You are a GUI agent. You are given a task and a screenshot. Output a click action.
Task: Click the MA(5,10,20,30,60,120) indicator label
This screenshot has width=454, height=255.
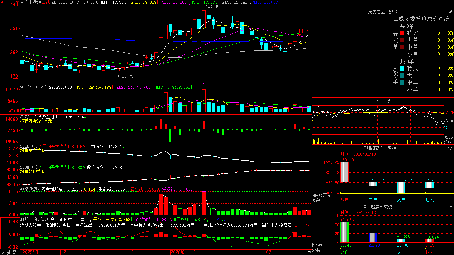point(75,2)
